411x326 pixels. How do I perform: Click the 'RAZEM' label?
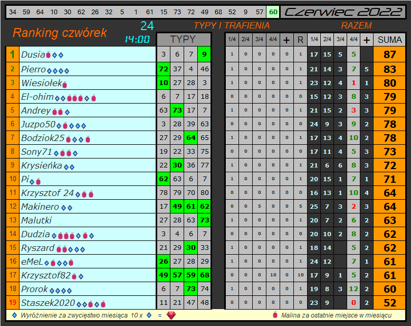pos(357,25)
